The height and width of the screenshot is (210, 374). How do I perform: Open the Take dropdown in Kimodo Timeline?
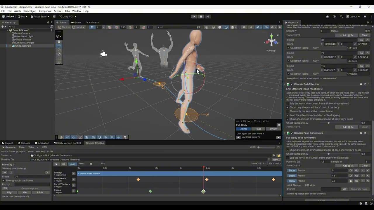coord(33,147)
